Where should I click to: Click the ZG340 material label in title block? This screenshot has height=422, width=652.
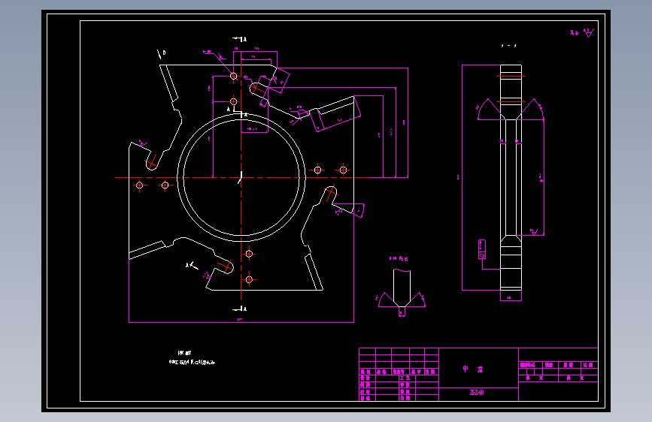pyautogui.click(x=477, y=393)
